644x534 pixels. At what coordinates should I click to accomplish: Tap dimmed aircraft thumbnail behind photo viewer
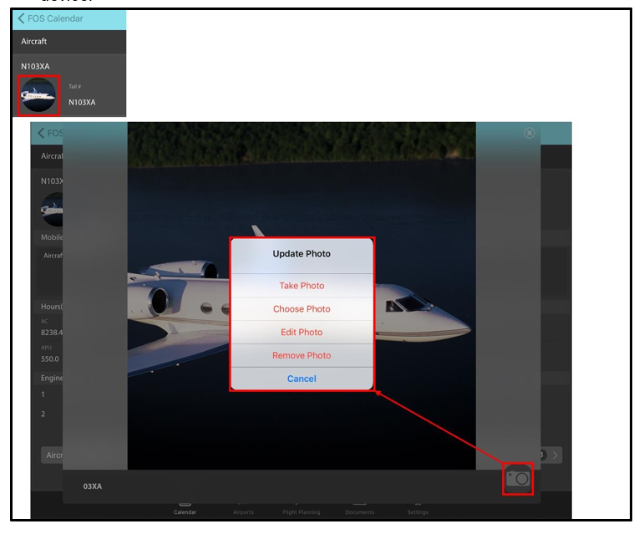52,209
